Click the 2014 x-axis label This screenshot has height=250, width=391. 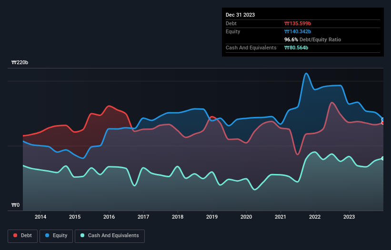(x=40, y=217)
